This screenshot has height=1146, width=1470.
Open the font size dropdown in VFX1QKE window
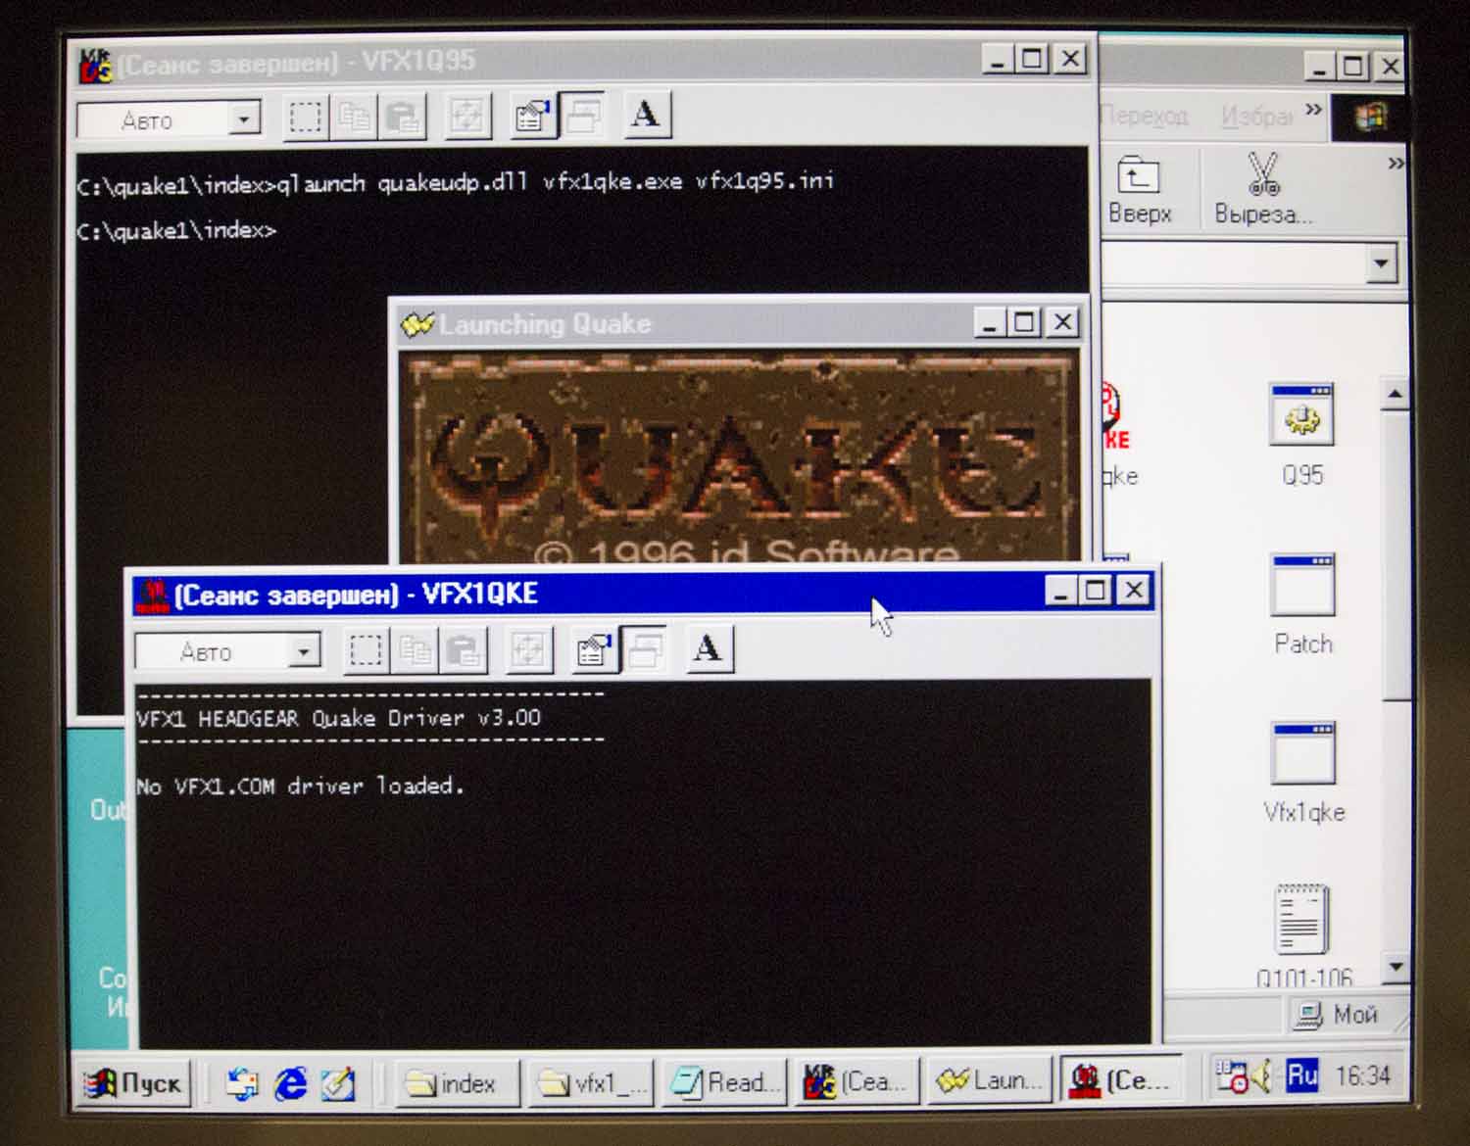[305, 651]
